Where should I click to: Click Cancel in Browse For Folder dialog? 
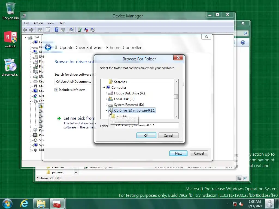(168, 136)
